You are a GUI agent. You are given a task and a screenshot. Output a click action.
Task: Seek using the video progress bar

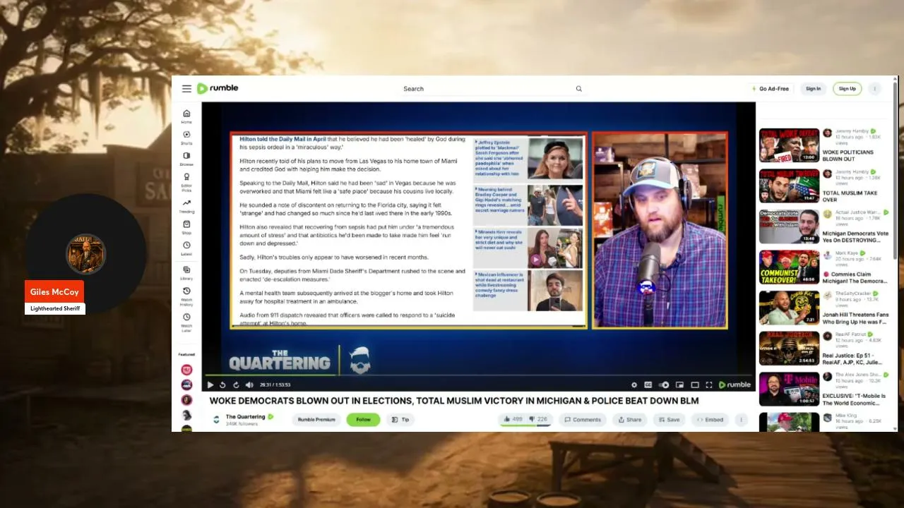[479, 375]
